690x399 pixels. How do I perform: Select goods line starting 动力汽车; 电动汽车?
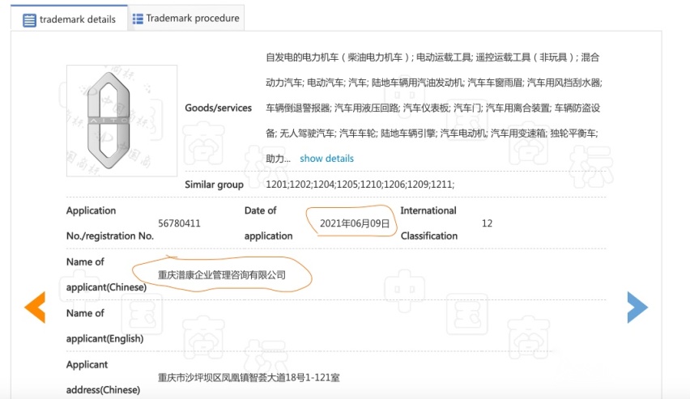point(434,83)
